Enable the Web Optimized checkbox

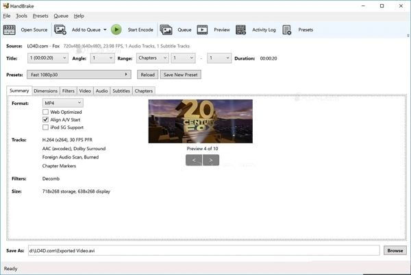[45, 112]
